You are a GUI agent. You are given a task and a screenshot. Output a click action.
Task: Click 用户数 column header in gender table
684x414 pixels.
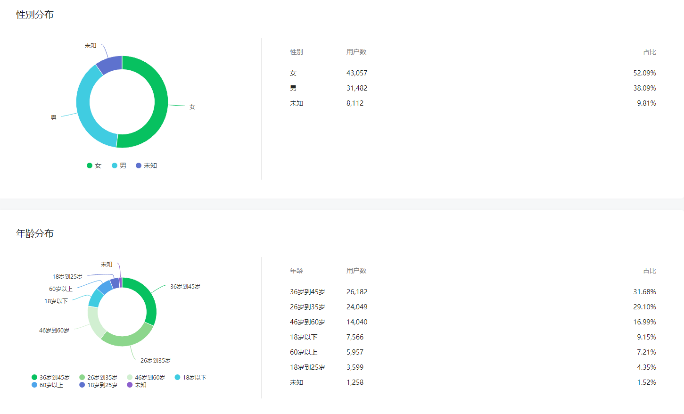tap(356, 52)
